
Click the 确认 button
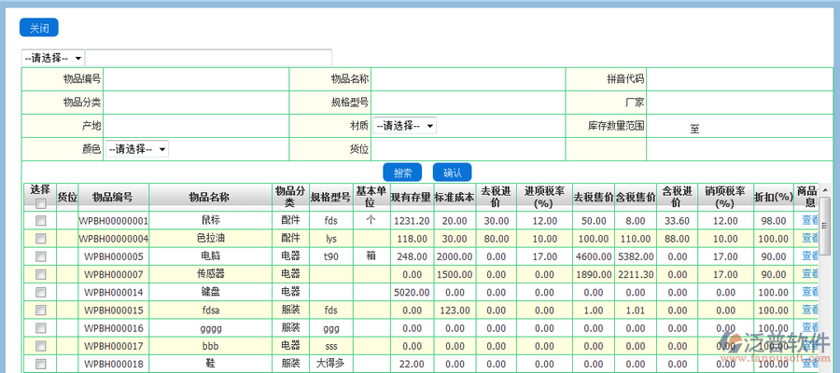(x=452, y=173)
